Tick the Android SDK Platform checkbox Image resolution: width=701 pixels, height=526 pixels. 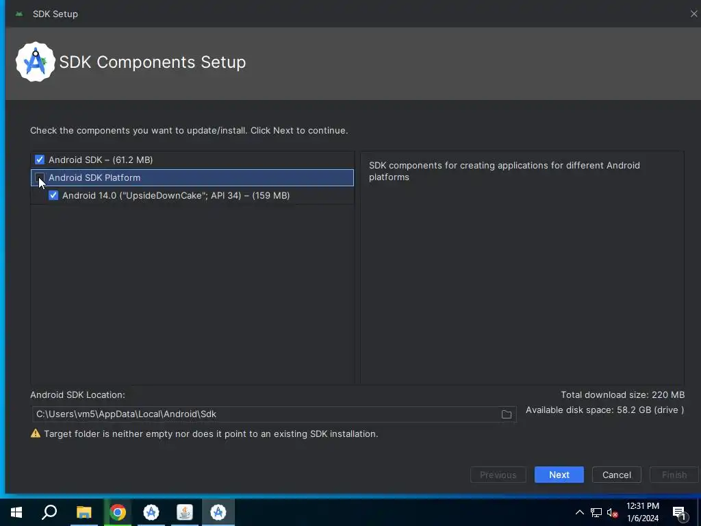coord(40,177)
